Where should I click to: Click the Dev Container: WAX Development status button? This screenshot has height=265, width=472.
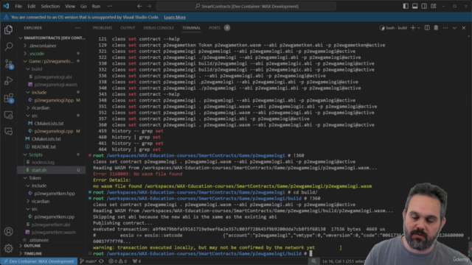[39, 261]
